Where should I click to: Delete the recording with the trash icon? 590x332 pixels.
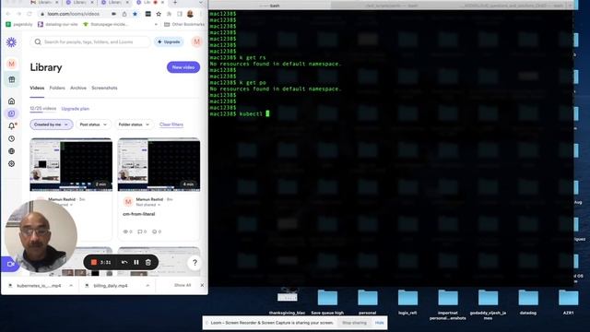tap(148, 262)
